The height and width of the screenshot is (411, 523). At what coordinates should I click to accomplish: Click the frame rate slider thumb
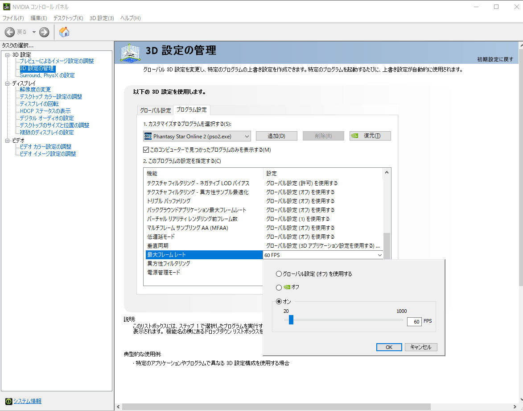(x=291, y=320)
